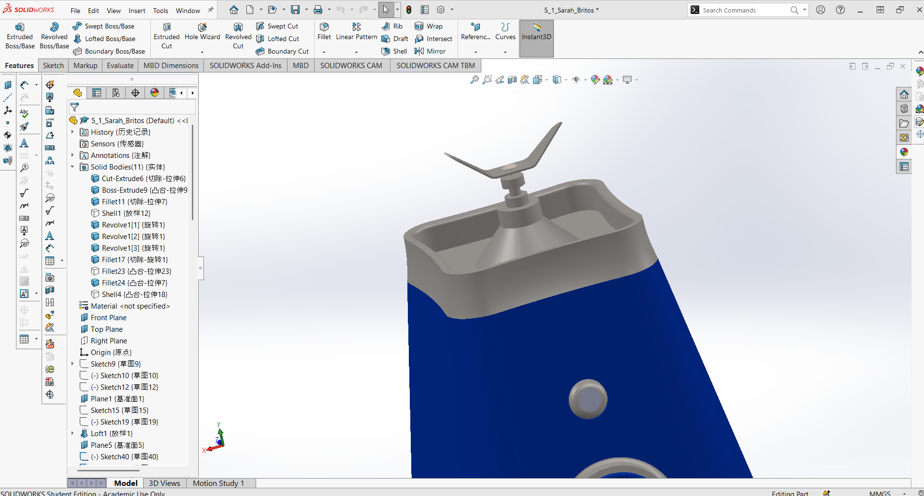Open the File menu
This screenshot has height=496, width=924.
[75, 11]
